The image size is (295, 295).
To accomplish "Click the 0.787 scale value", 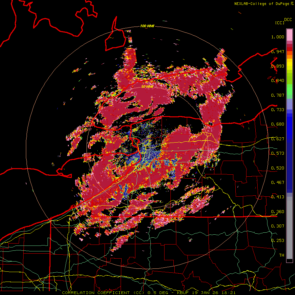I will tap(278, 95).
